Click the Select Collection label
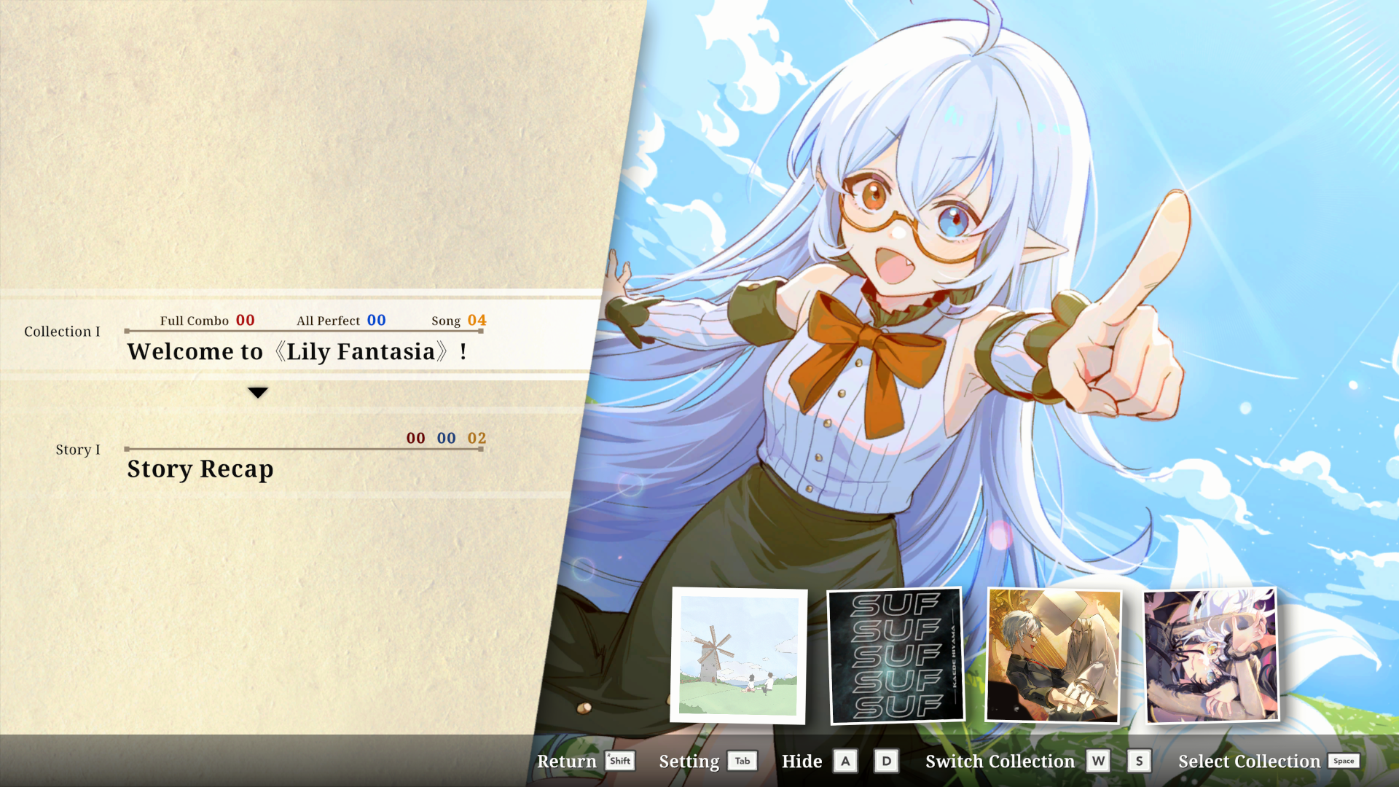This screenshot has height=787, width=1399. [1249, 761]
